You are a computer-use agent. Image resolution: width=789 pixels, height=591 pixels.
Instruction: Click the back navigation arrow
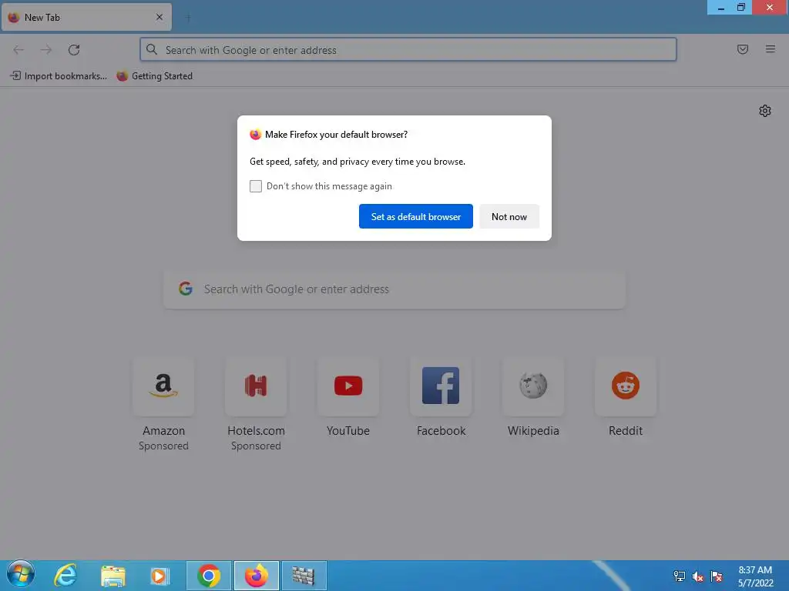click(x=18, y=50)
